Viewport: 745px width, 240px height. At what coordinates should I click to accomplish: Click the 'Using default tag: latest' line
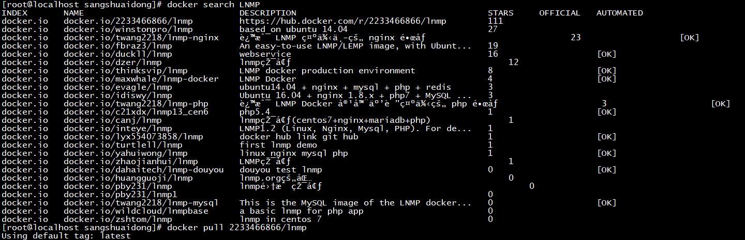66,236
